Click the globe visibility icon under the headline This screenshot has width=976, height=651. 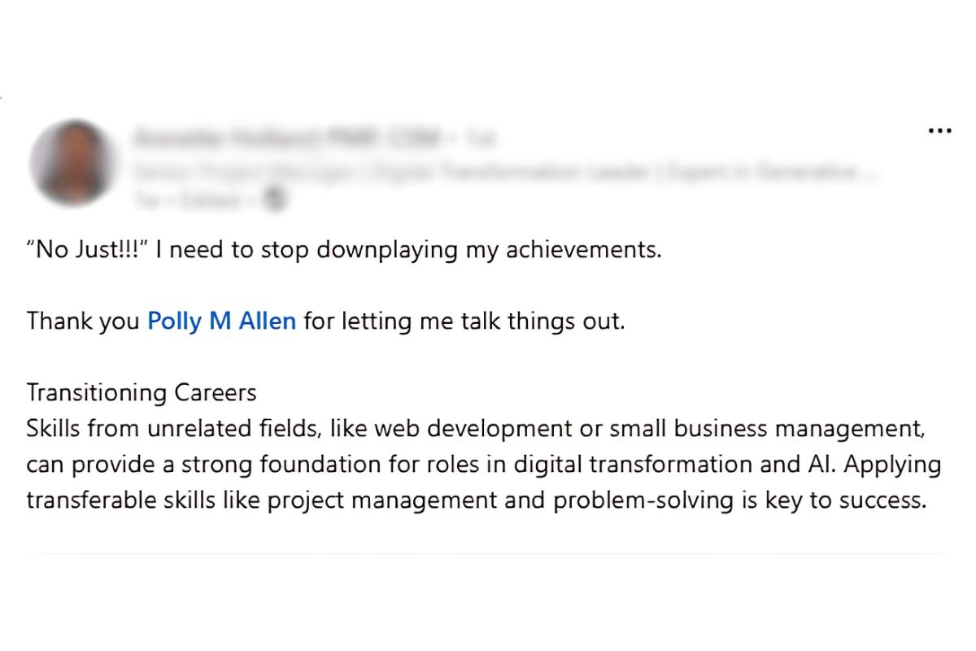tap(276, 199)
